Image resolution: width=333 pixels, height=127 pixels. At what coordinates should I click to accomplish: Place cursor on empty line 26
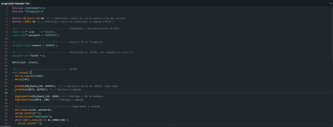coord(78,93)
